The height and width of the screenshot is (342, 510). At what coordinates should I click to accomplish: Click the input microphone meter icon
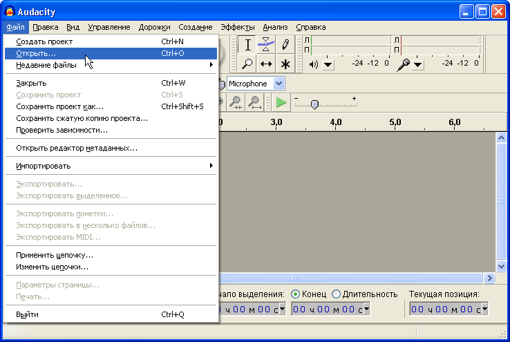coord(404,64)
